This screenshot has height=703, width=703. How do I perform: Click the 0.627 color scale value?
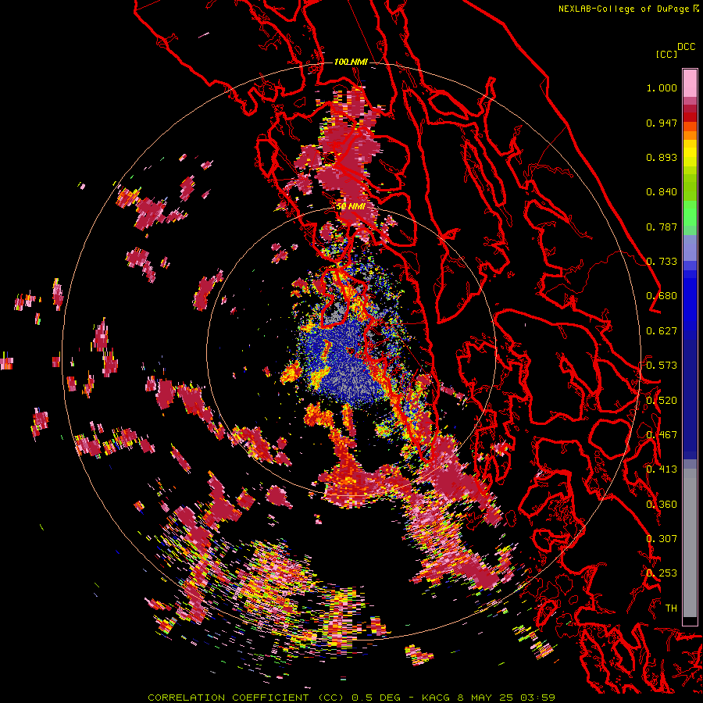(x=662, y=331)
